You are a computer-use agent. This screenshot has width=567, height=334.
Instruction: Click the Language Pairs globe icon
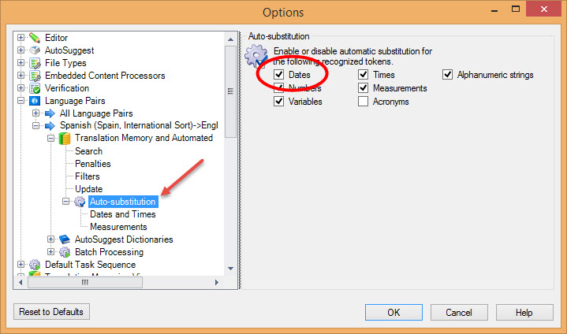35,101
